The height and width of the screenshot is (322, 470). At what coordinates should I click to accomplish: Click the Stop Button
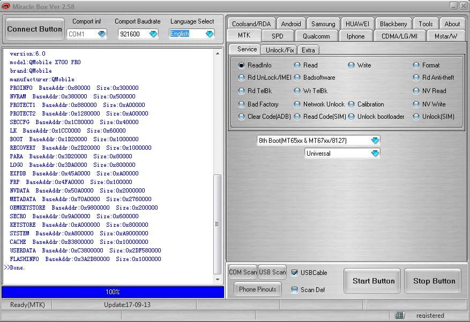434,281
